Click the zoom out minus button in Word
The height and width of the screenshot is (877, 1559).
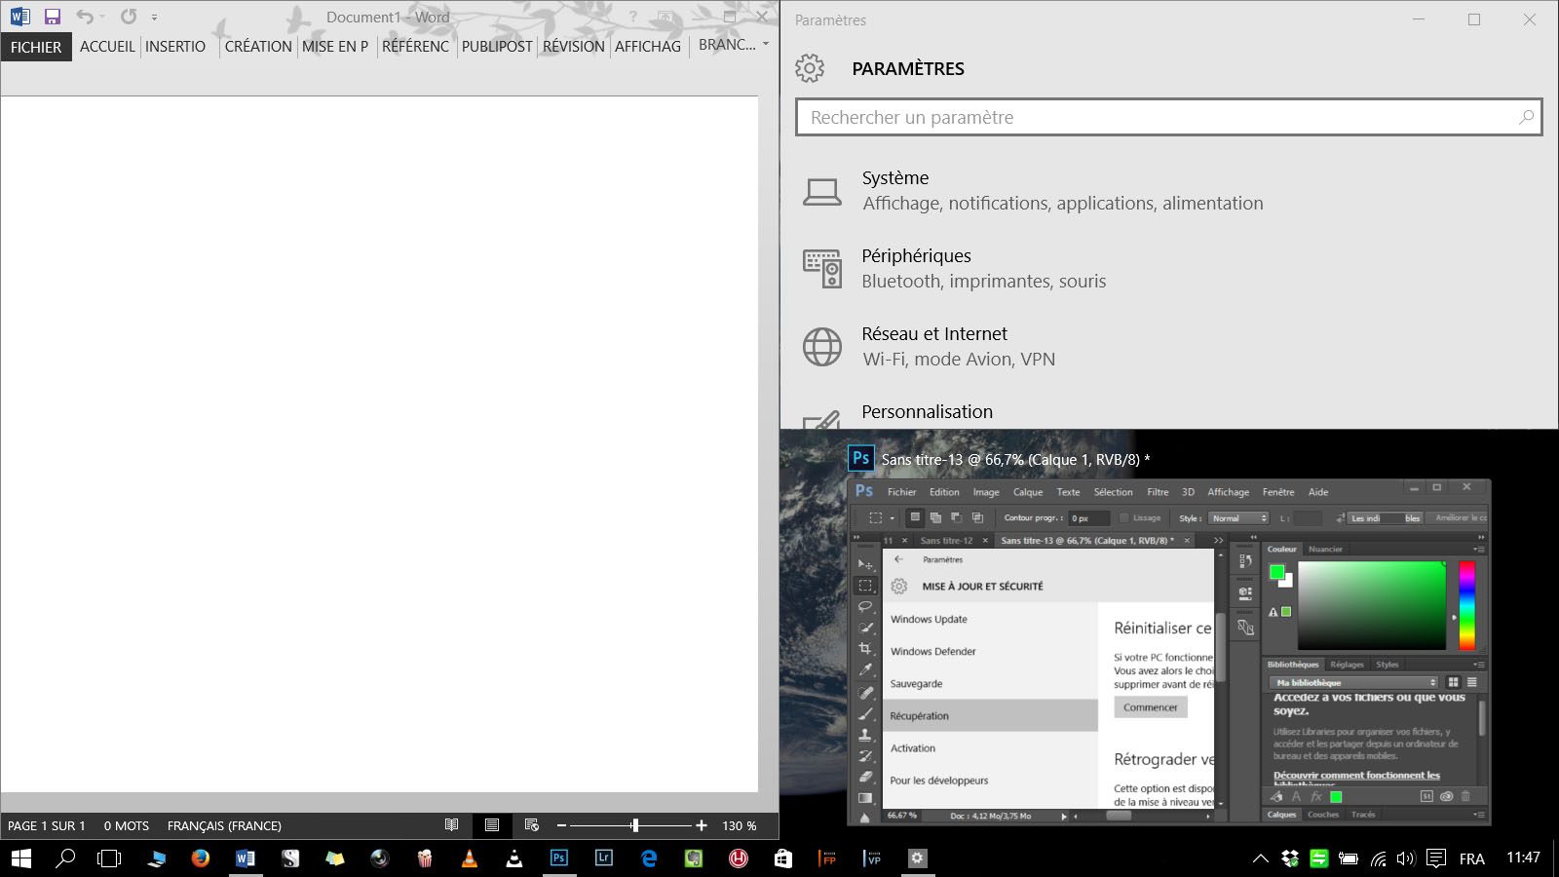(561, 825)
